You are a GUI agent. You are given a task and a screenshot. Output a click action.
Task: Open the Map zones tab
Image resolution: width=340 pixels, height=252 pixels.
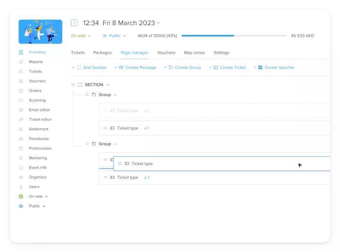(195, 53)
